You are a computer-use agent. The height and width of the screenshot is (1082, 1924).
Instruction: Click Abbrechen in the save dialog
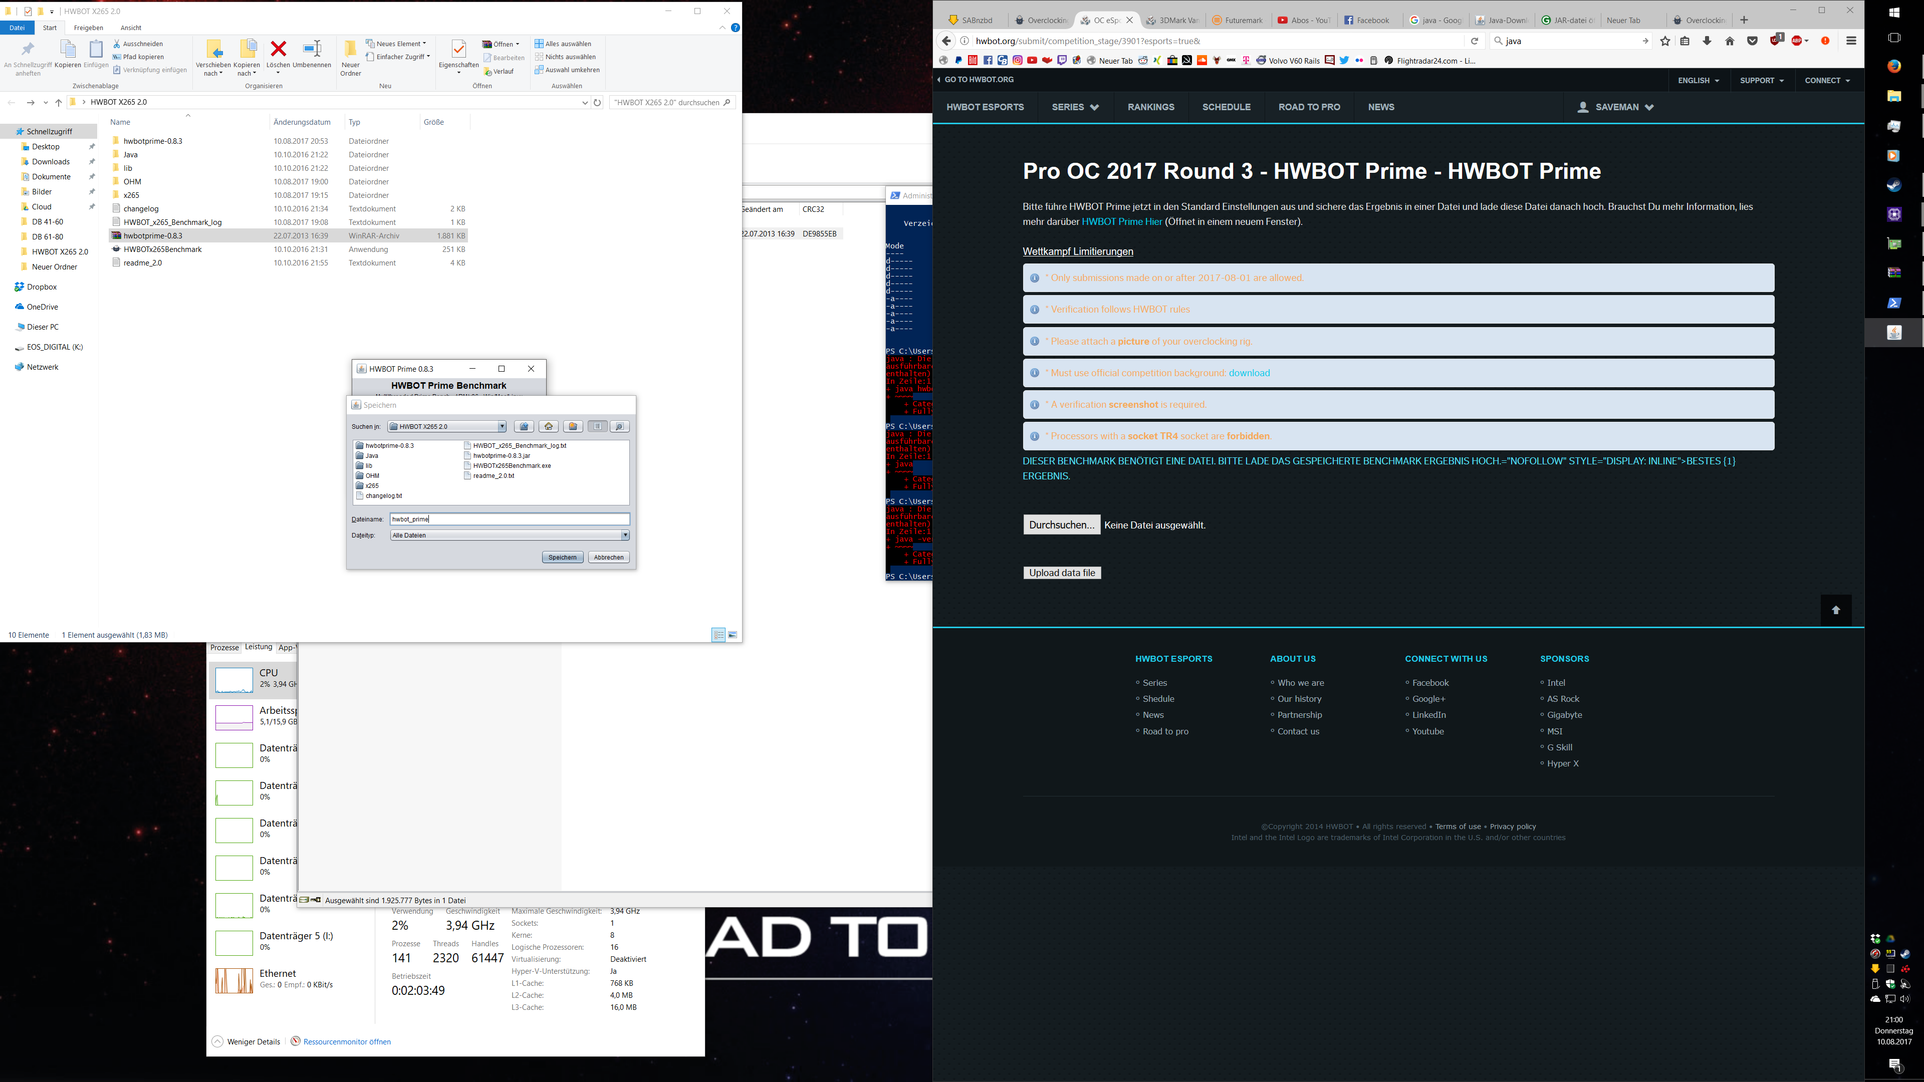pyautogui.click(x=609, y=557)
